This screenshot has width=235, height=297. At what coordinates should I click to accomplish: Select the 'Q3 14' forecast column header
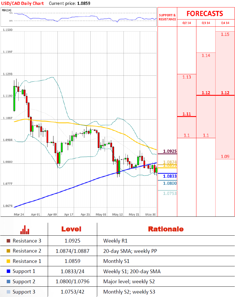tap(206, 23)
